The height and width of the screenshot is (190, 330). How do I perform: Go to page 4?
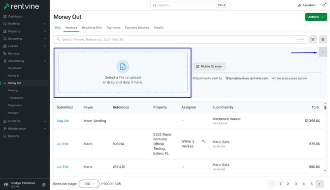coord(303,184)
